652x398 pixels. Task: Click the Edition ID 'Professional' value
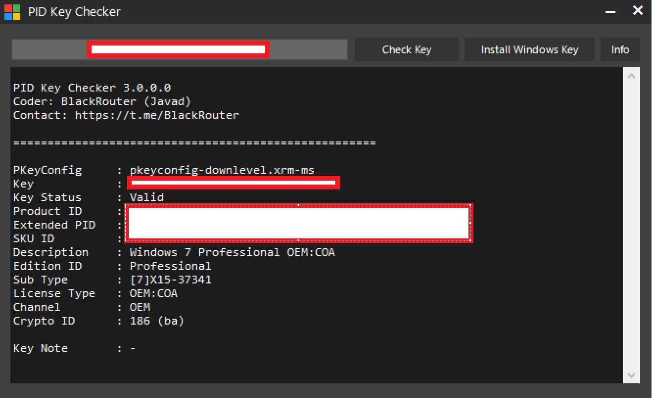(170, 266)
